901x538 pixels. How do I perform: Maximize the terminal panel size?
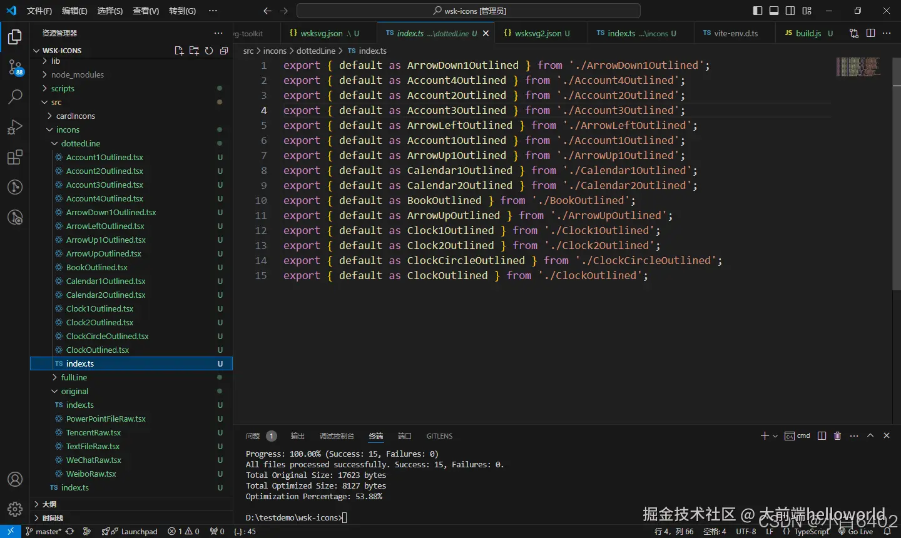coord(870,436)
